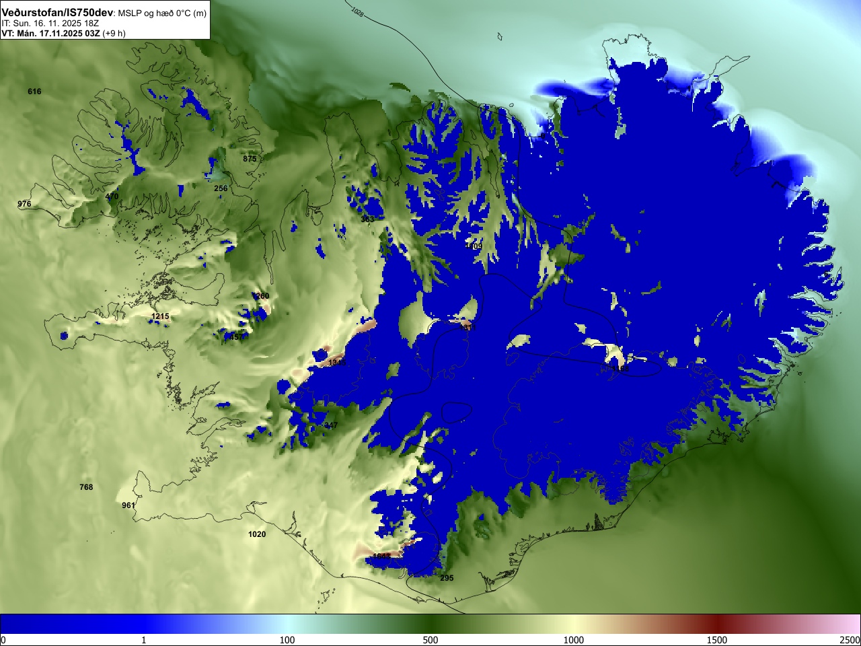Image resolution: width=861 pixels, height=646 pixels.
Task: Click the '500' tick on the color scale
Action: 430,640
